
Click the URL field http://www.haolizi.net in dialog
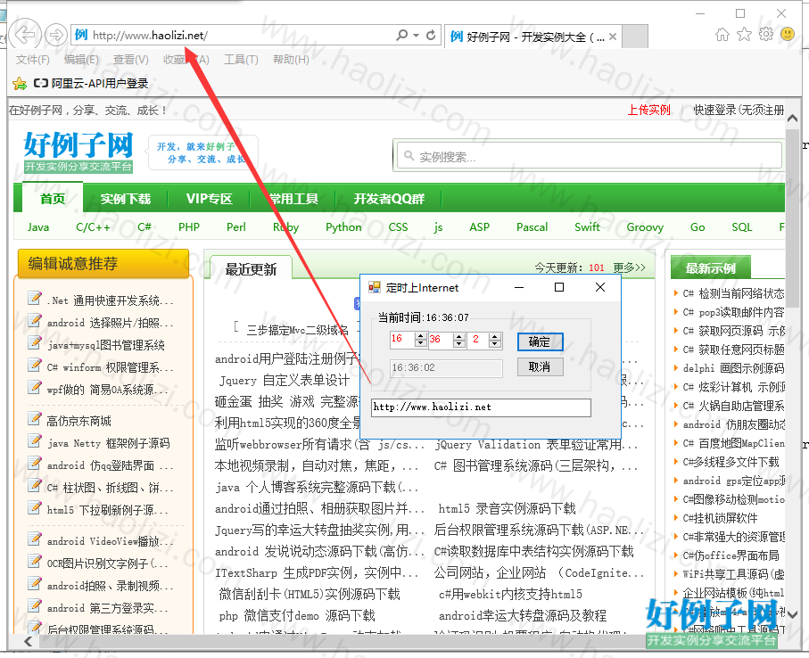pyautogui.click(x=481, y=407)
